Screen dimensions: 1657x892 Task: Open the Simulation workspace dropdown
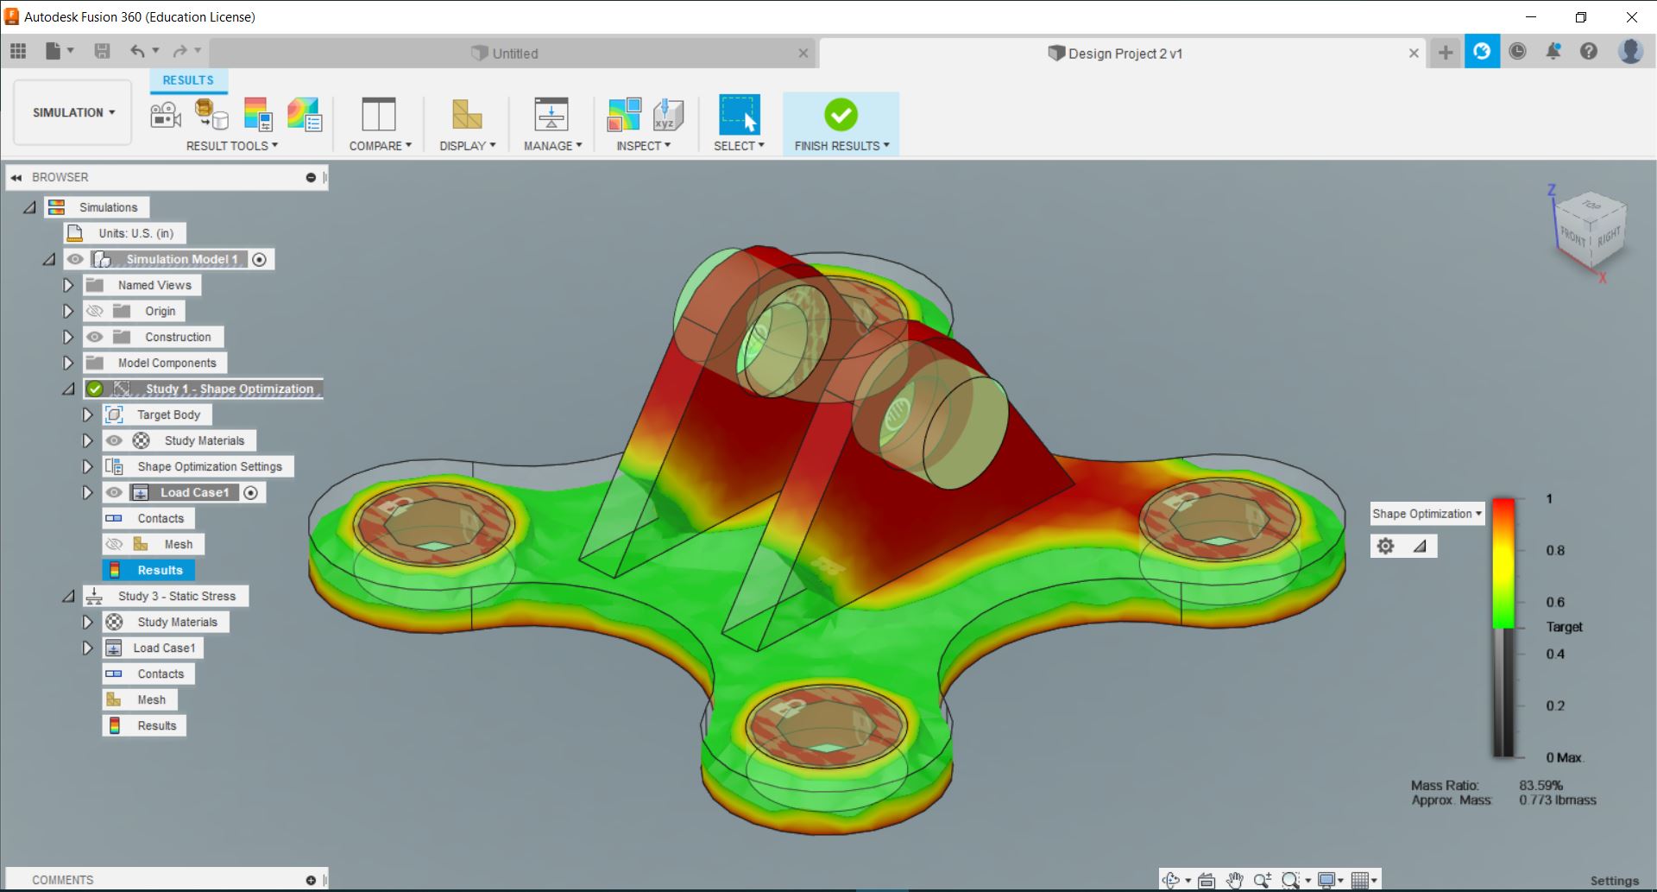(x=73, y=112)
